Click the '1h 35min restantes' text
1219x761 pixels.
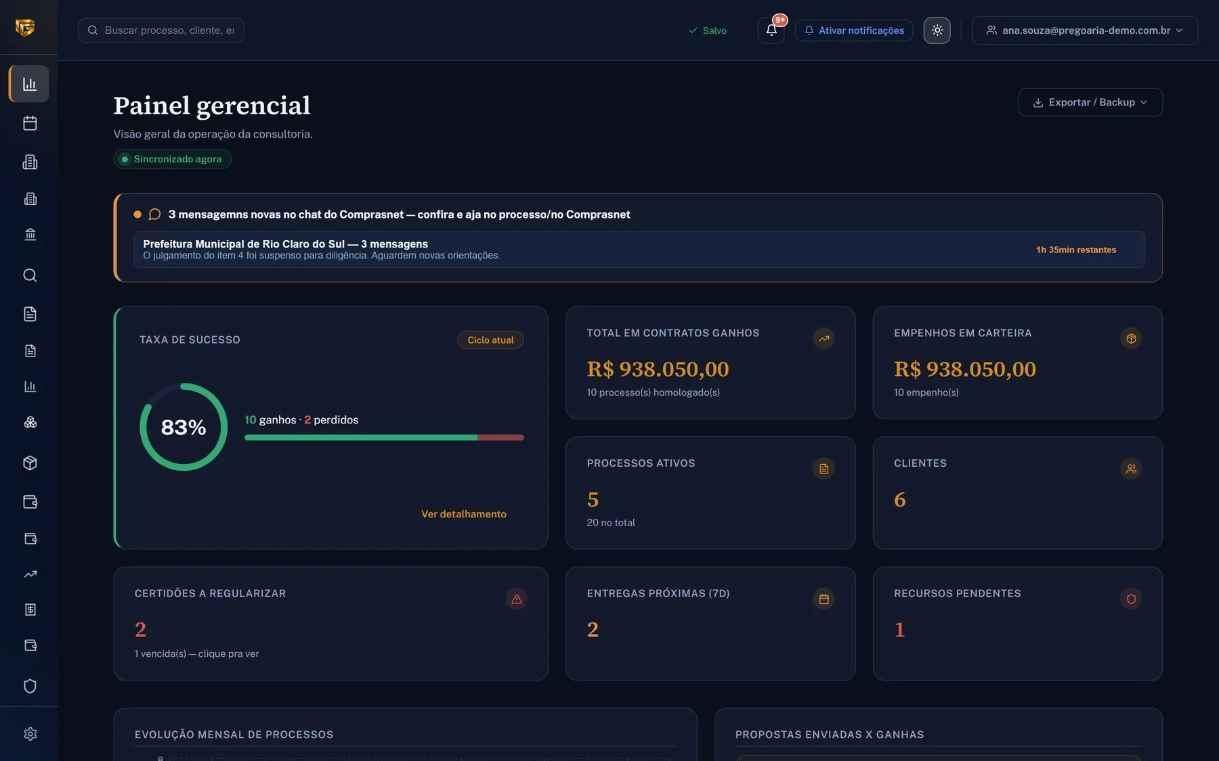point(1076,250)
